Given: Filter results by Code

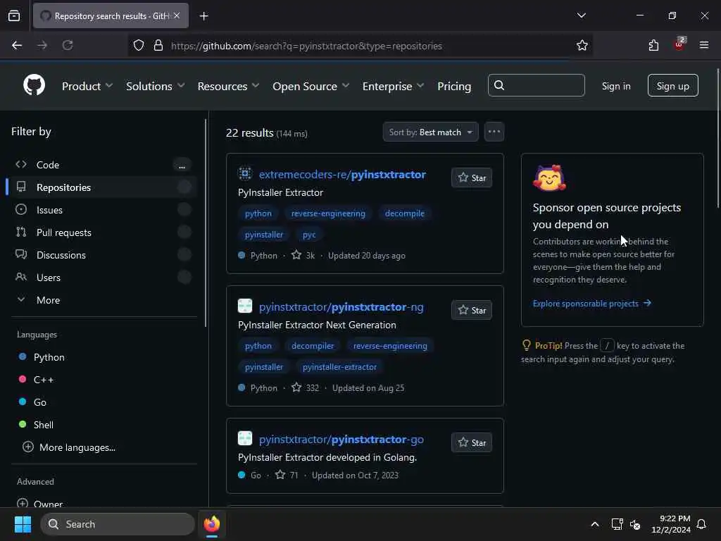Looking at the screenshot, I should coord(102,165).
